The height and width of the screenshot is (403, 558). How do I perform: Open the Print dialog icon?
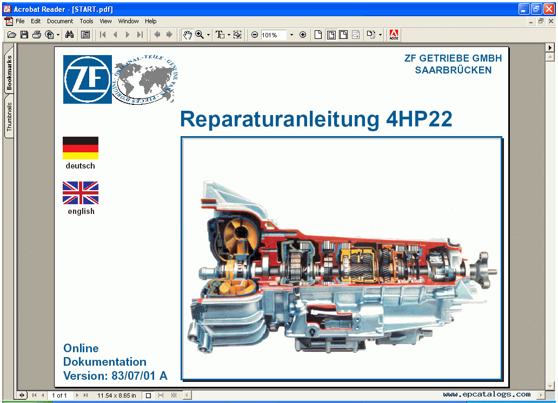pos(36,35)
